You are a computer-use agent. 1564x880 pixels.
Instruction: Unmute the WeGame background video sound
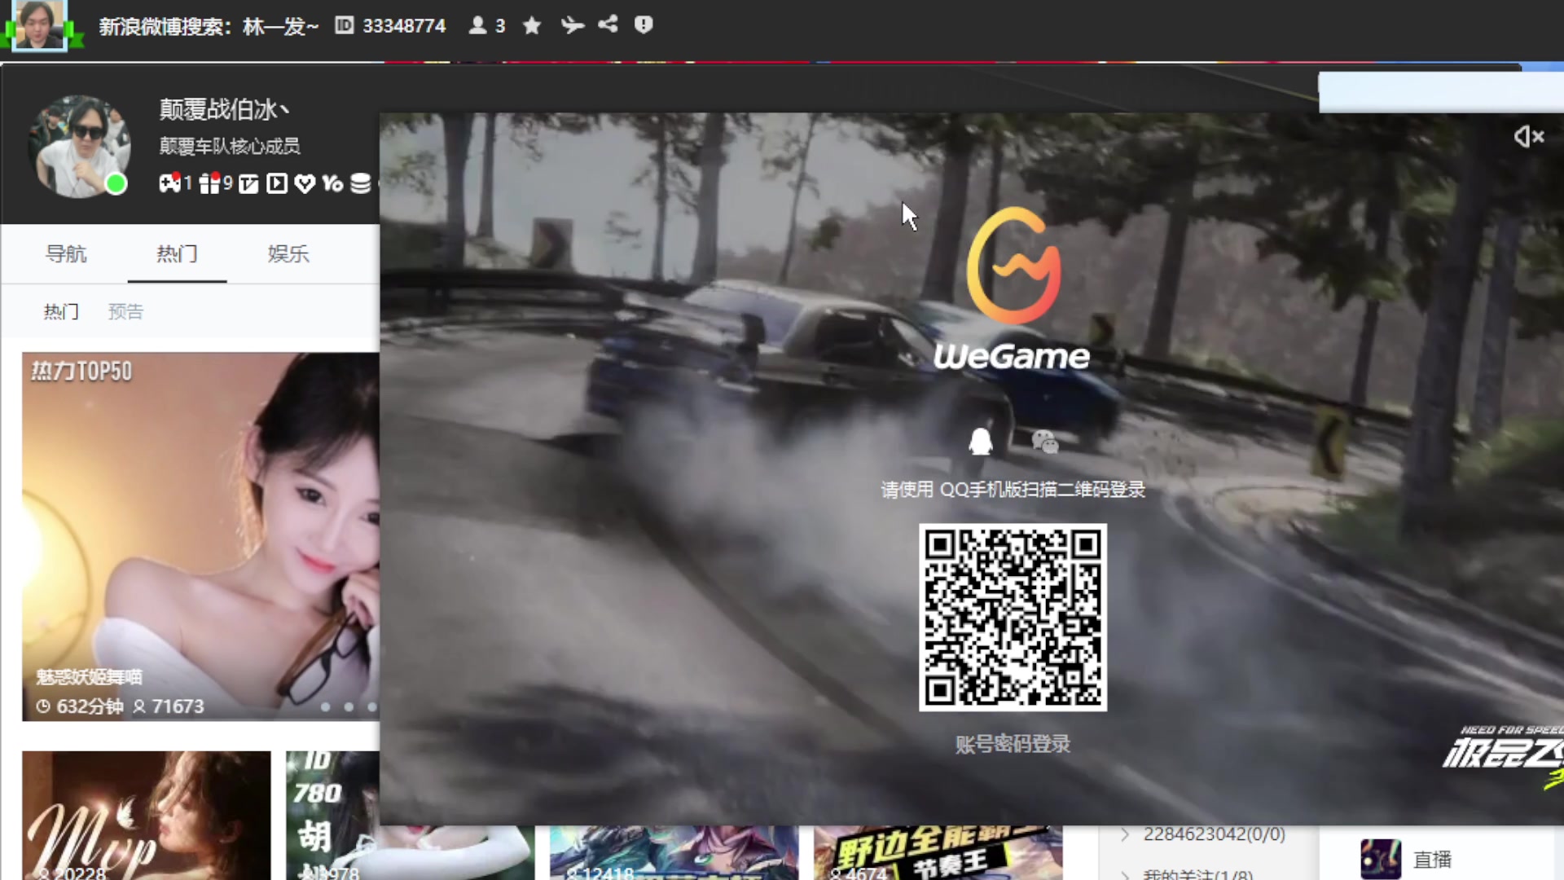point(1528,136)
